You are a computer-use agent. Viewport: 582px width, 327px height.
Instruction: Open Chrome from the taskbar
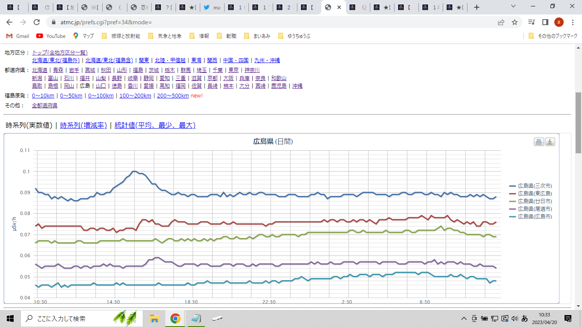click(x=175, y=318)
